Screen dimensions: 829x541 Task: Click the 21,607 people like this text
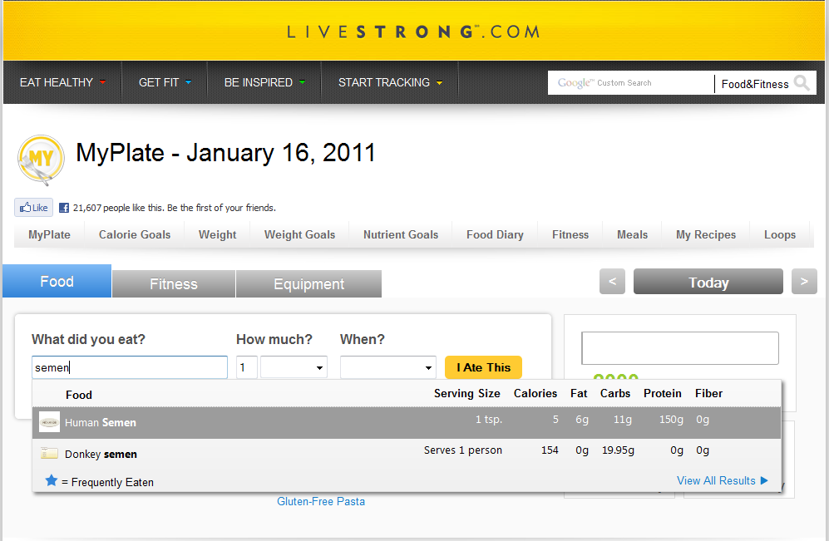(x=175, y=208)
